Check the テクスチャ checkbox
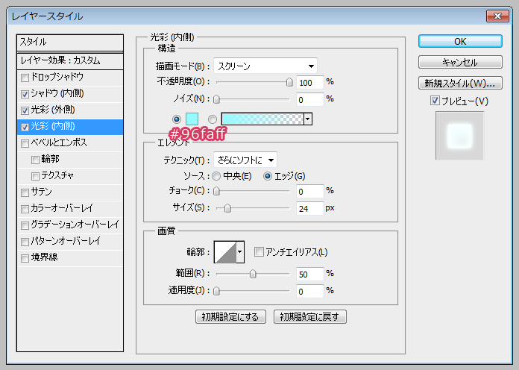The image size is (519, 370). click(35, 176)
